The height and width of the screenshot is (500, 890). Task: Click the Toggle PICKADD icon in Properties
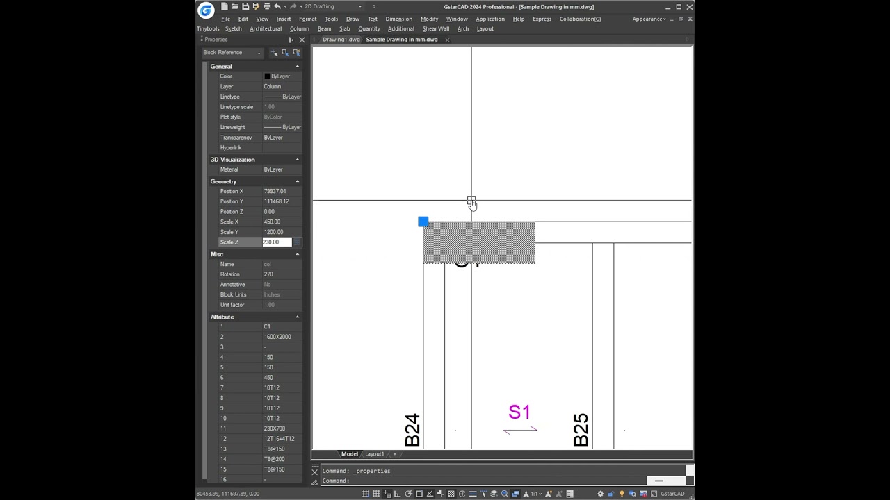coord(275,53)
